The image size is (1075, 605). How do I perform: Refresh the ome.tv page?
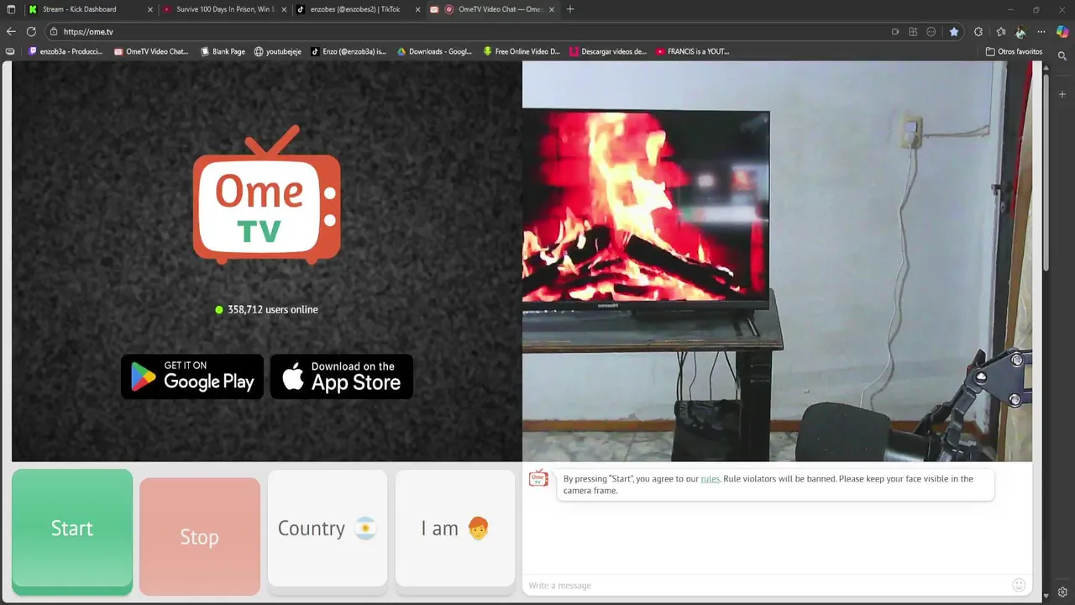click(31, 31)
